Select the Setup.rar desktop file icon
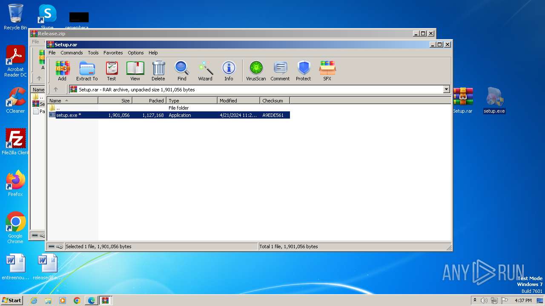Viewport: 545px width, 306px height. (463, 100)
